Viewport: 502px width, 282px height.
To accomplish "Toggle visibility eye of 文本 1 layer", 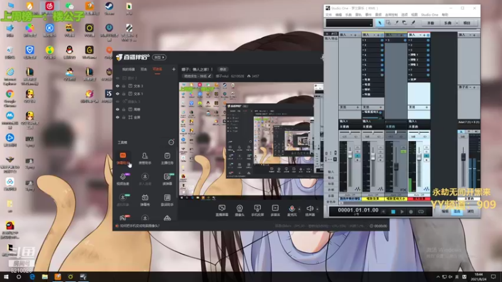I will [x=117, y=94].
